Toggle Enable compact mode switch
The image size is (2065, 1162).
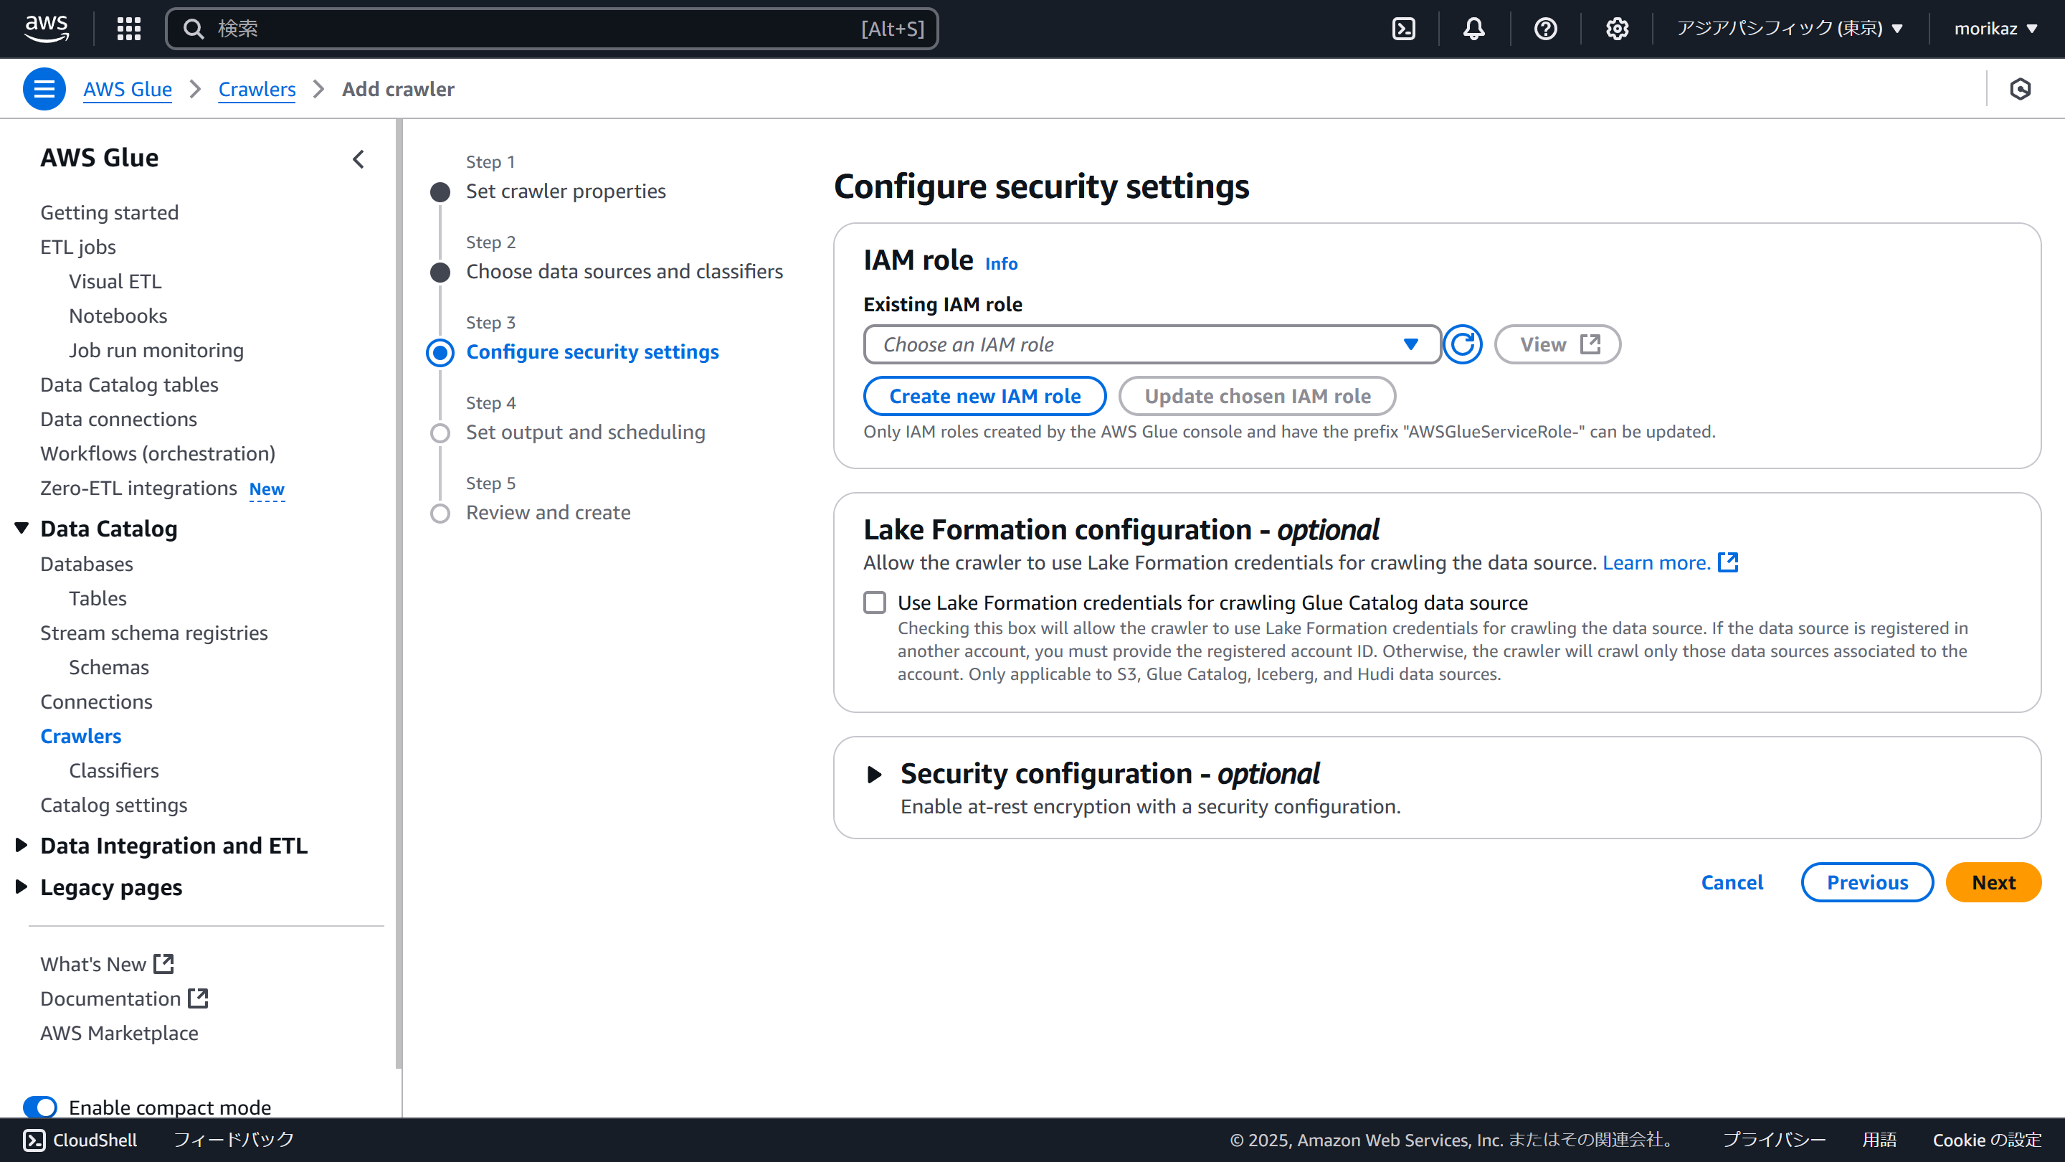coord(40,1107)
